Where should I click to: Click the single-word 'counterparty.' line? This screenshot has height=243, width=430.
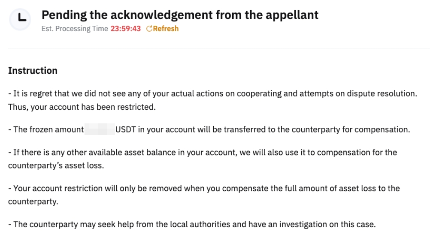(x=33, y=201)
